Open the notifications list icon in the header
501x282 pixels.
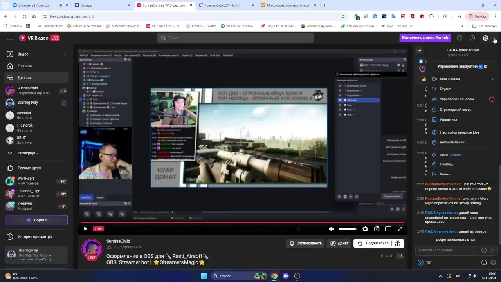460,38
